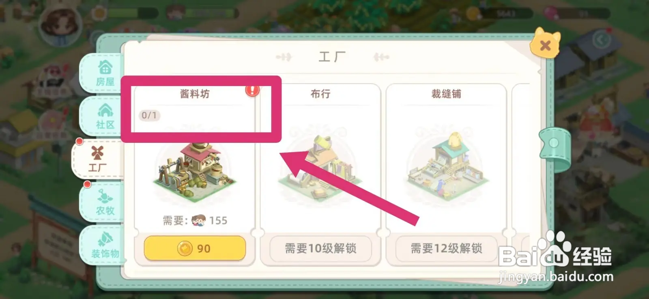649x299 pixels.
Task: Select the 工厂 factory tab
Action: (x=97, y=159)
